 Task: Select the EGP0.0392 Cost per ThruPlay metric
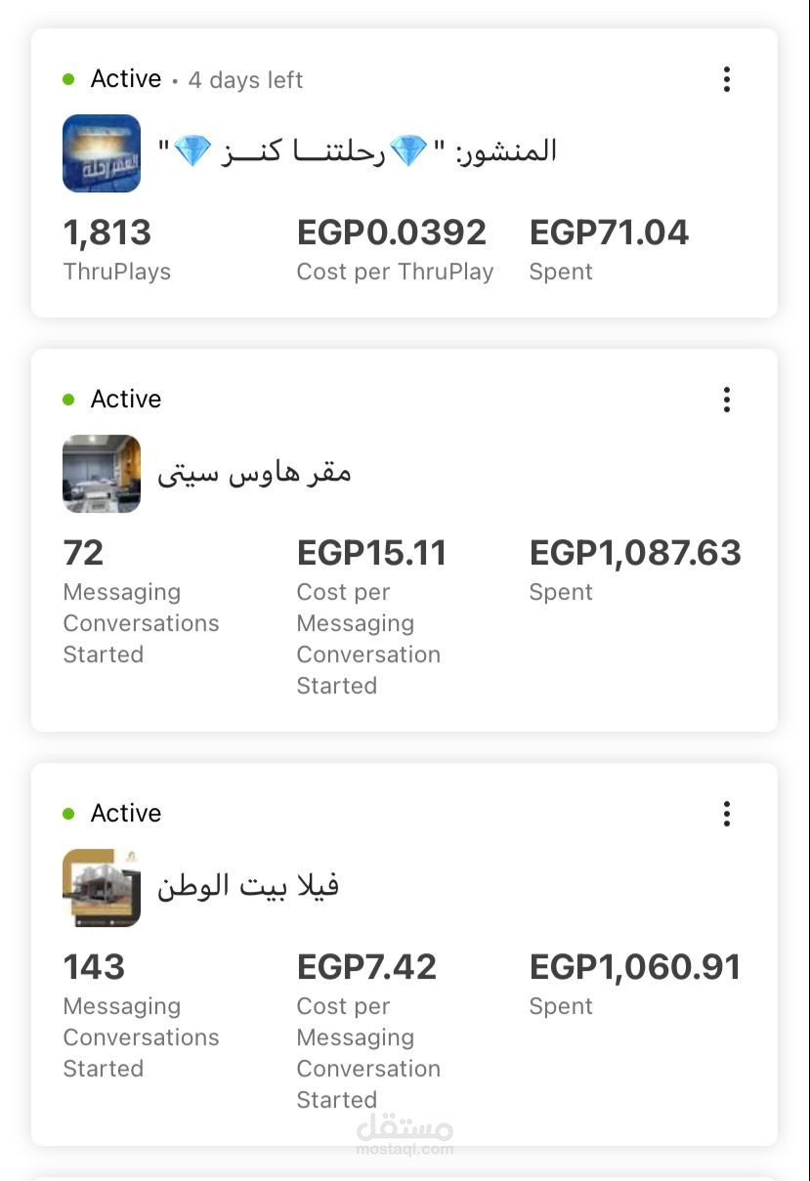[x=395, y=249]
